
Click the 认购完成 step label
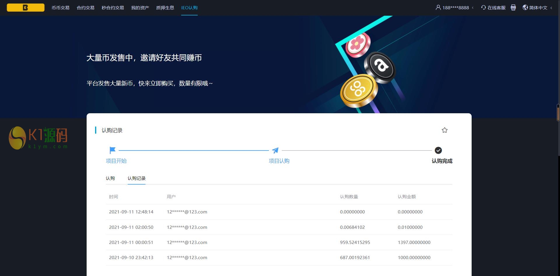(x=442, y=161)
